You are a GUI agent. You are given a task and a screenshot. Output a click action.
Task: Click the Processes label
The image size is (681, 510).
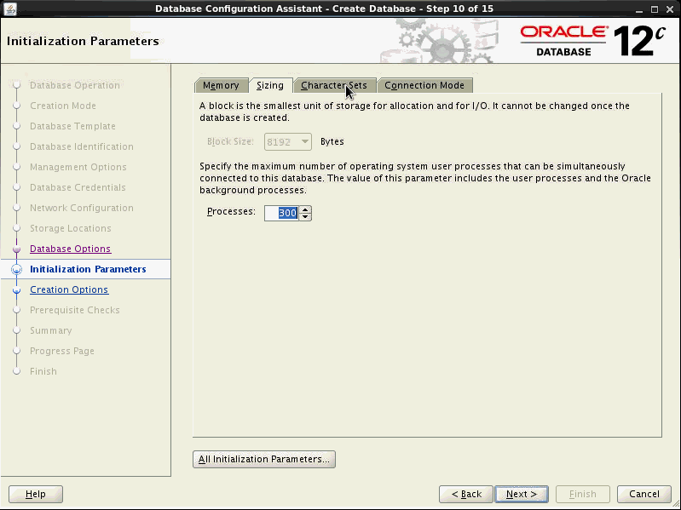click(231, 212)
